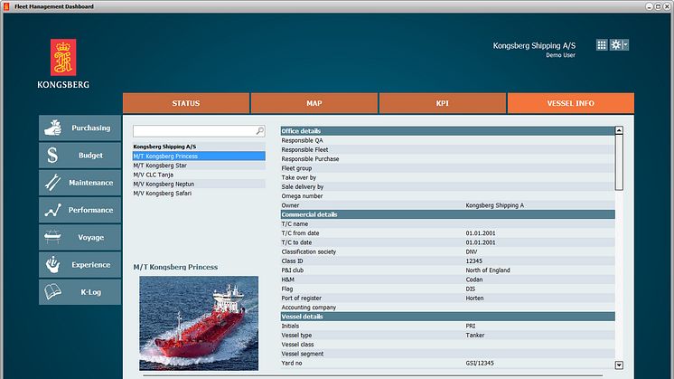Open the Performance module
Image resolution: width=674 pixels, height=379 pixels.
[80, 210]
